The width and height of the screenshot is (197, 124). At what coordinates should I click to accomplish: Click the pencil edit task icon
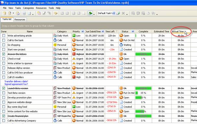tap(44, 13)
